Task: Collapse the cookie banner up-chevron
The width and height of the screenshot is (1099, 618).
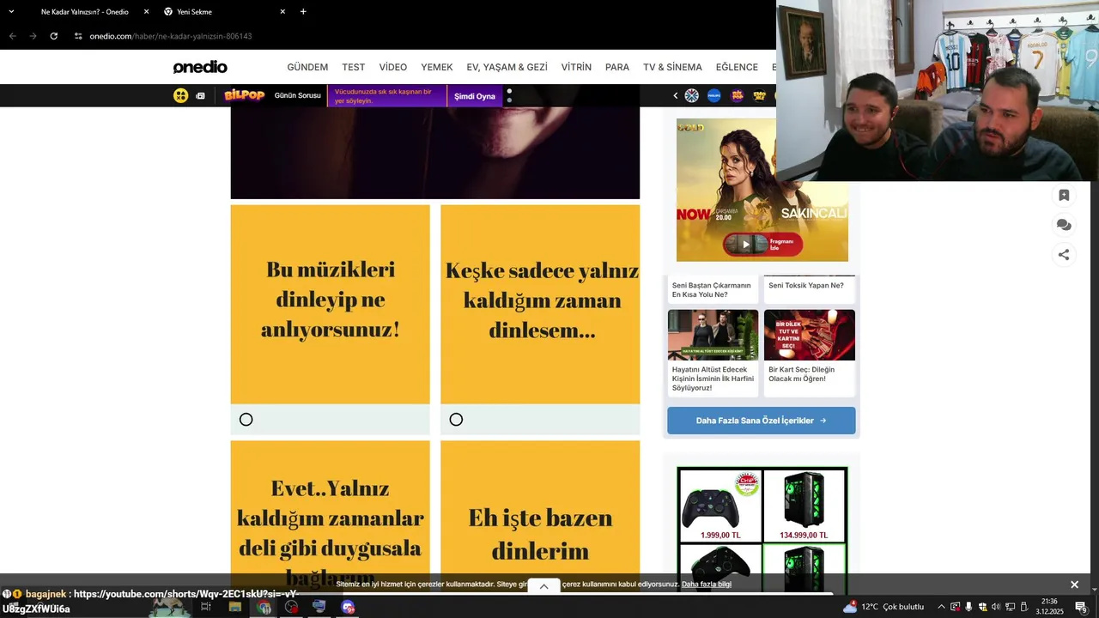Action: coord(543,586)
